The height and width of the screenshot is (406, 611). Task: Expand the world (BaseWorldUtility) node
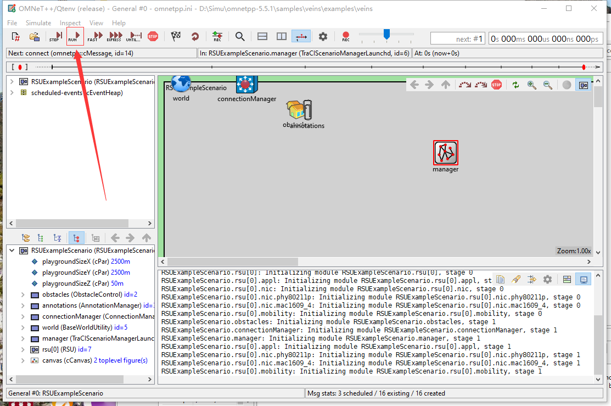23,327
